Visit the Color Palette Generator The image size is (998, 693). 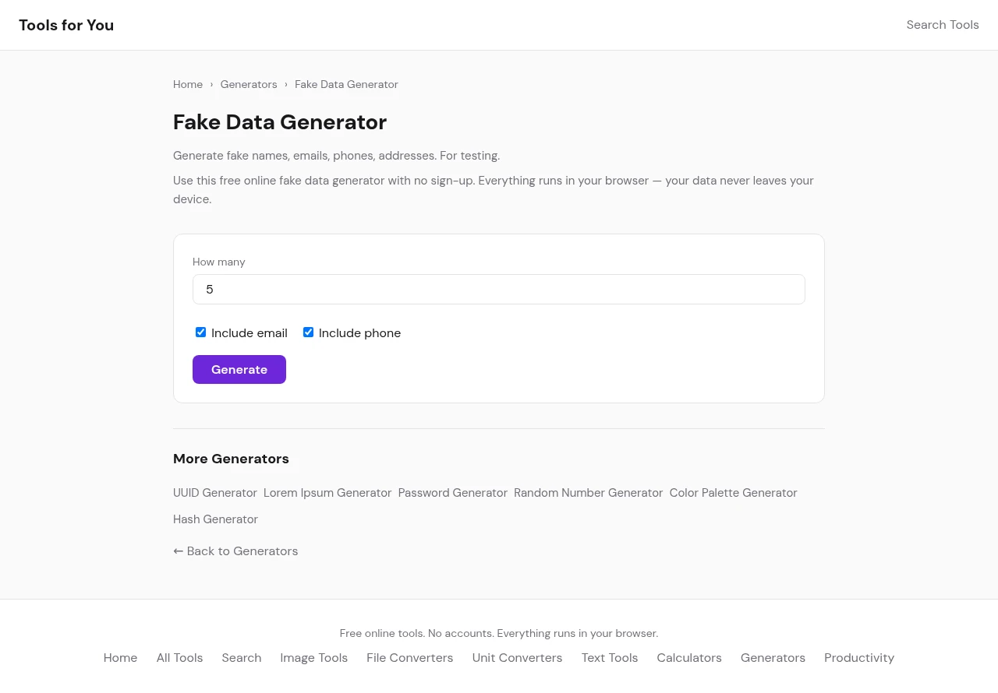coord(733,493)
